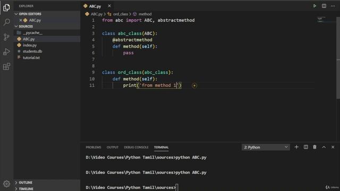The image size is (340, 191).
Task: Open the Extensions view
Action: coord(6,66)
